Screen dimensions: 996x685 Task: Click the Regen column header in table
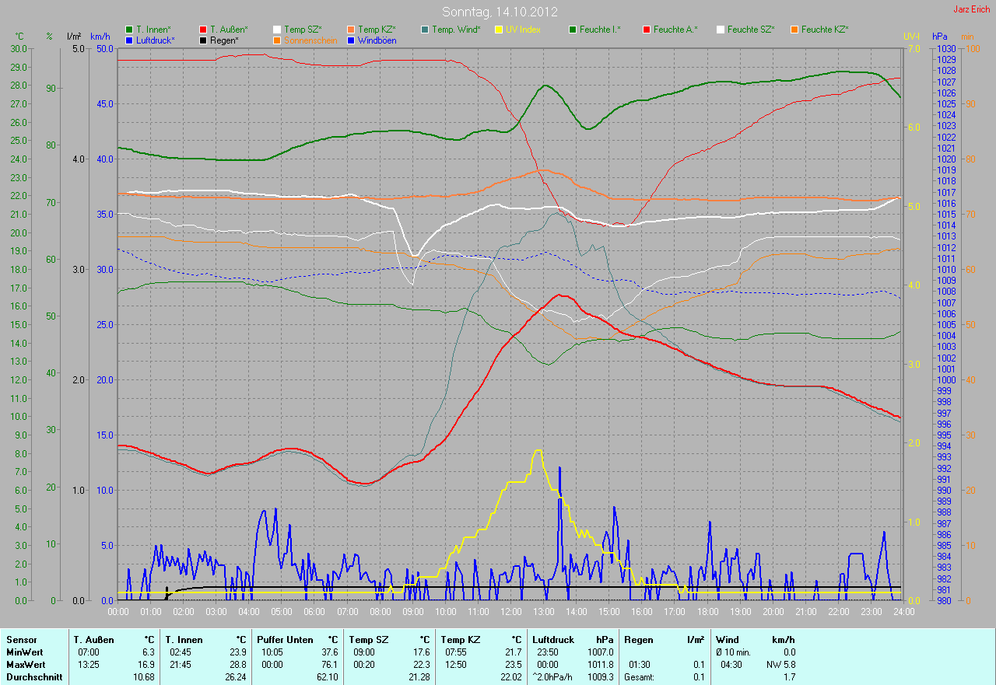pos(638,640)
